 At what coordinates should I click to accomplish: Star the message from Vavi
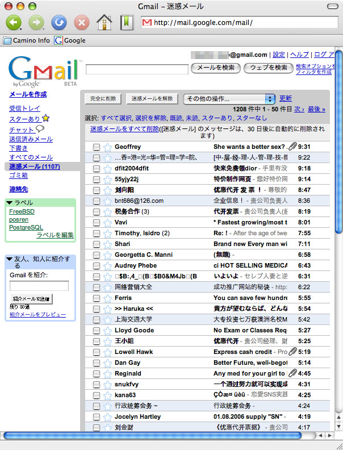click(107, 223)
